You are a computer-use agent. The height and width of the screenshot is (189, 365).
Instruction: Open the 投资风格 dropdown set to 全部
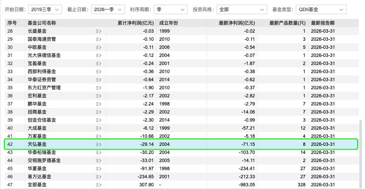coord(242,9)
